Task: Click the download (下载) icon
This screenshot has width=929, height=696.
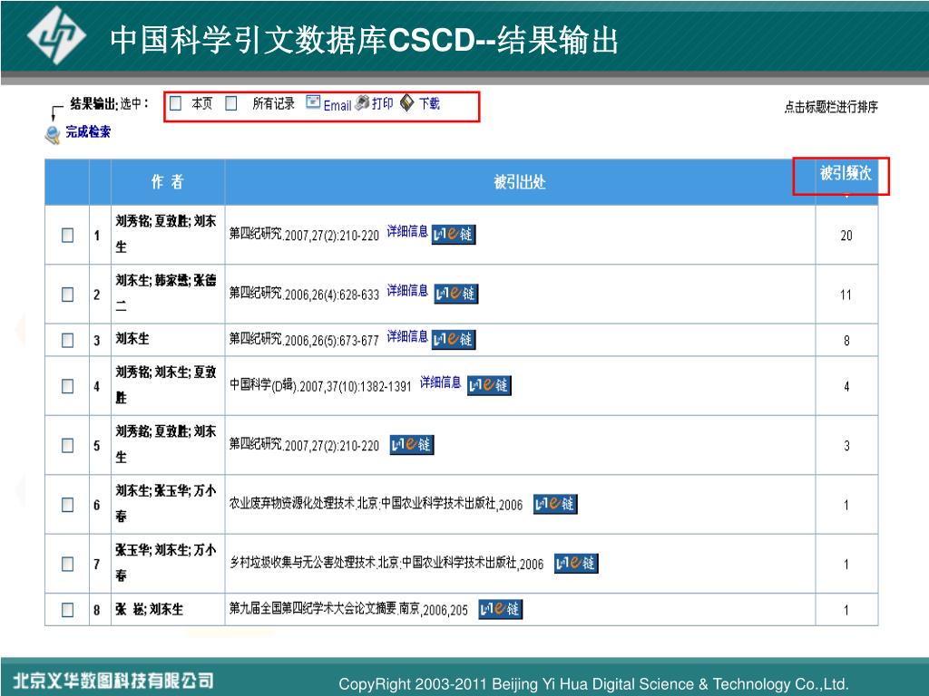Action: tap(407, 103)
